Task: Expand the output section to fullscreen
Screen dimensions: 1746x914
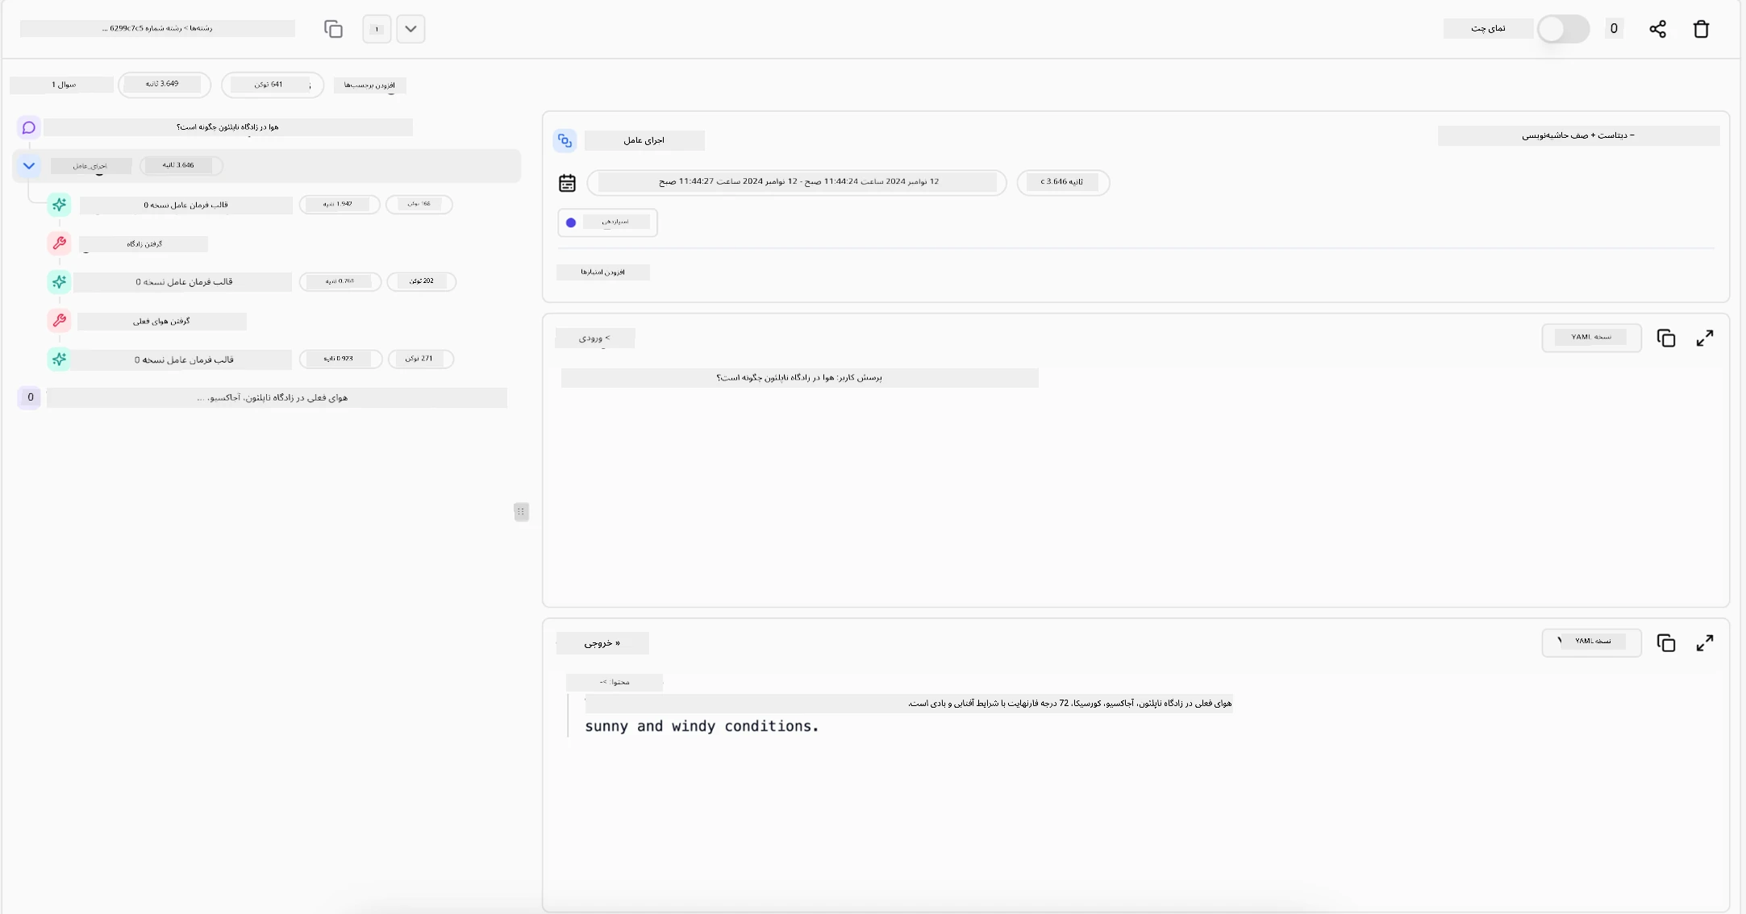Action: (x=1704, y=643)
